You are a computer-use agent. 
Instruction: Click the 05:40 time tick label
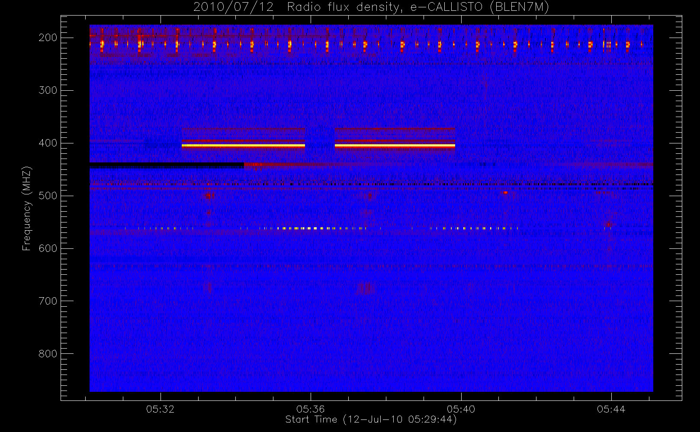coord(461,409)
